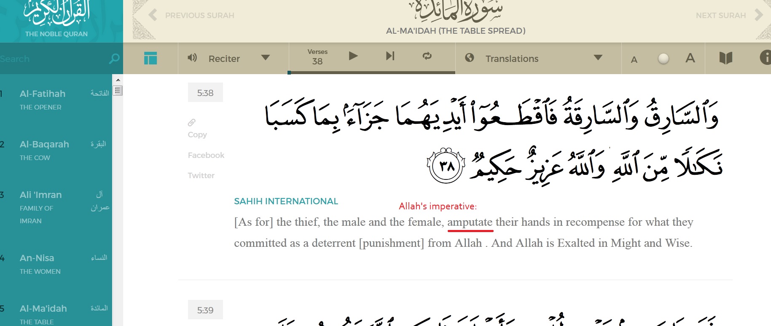Open the info icon
Screen dimensions: 771x326
pyautogui.click(x=766, y=58)
